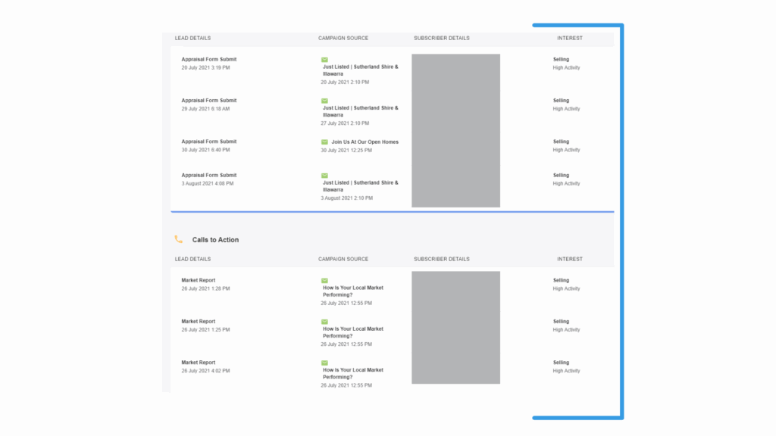776x436 pixels.
Task: Click High Activity in the 29 July 6:18 AM lead row
Action: tap(566, 109)
